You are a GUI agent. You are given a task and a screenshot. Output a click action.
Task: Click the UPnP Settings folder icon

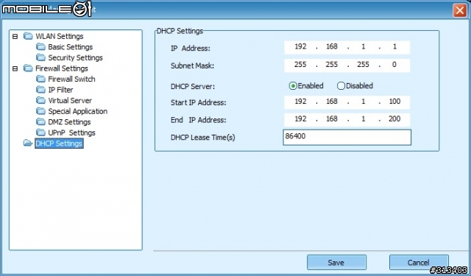pos(40,132)
